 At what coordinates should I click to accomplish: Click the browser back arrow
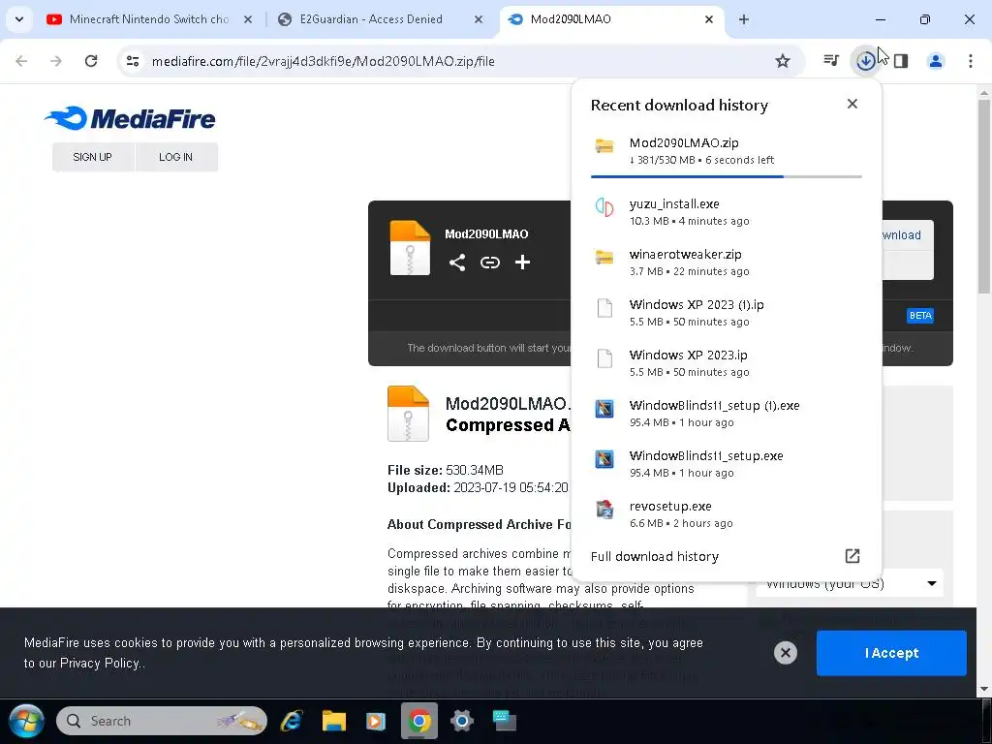[21, 61]
